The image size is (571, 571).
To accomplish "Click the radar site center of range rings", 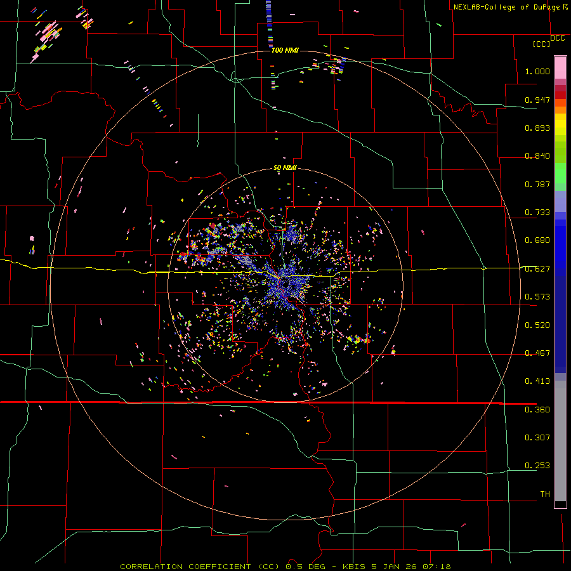I will click(285, 285).
